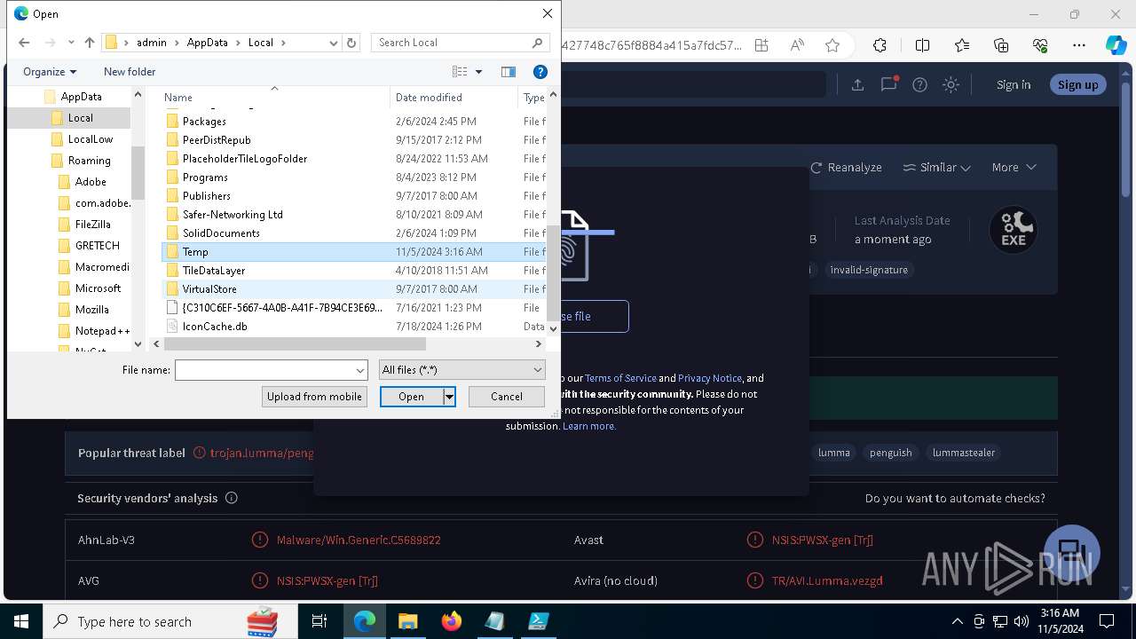
Task: Select the PeerDistRepub folder
Action: tap(217, 140)
